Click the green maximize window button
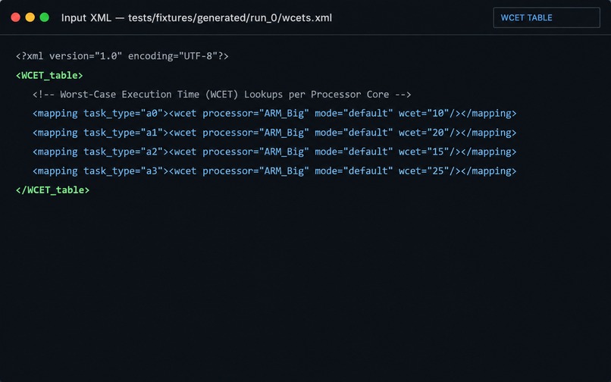The height and width of the screenshot is (382, 611). [45, 17]
